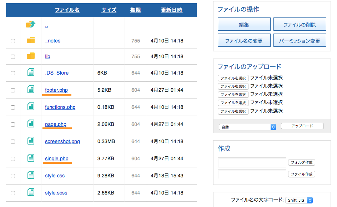Click the 9.28KB size cell
The image size is (337, 207).
pyautogui.click(x=106, y=176)
